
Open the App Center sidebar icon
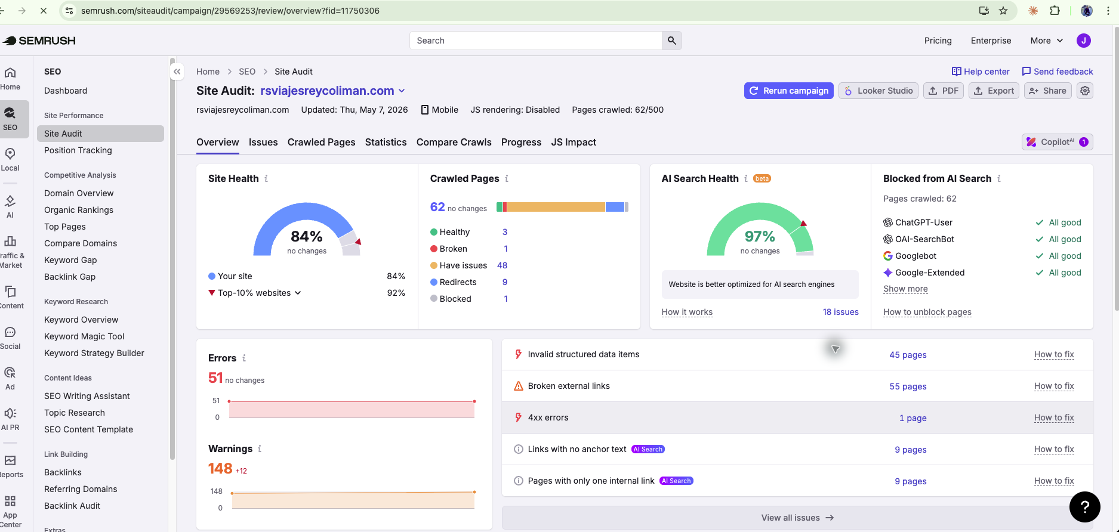pos(10,512)
